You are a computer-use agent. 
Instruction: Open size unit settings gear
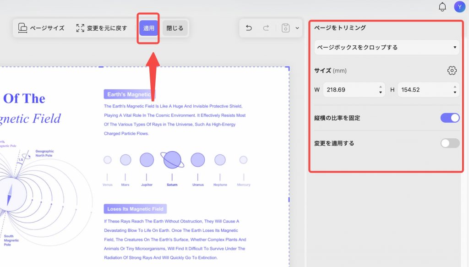[452, 71]
